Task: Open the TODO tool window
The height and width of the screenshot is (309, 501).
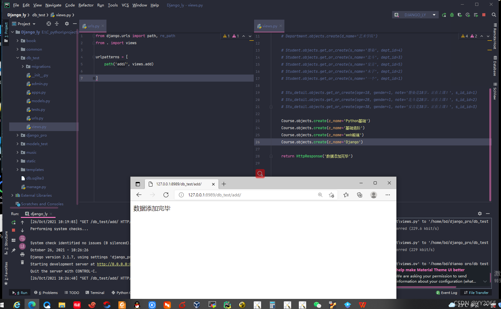Action: click(x=72, y=293)
